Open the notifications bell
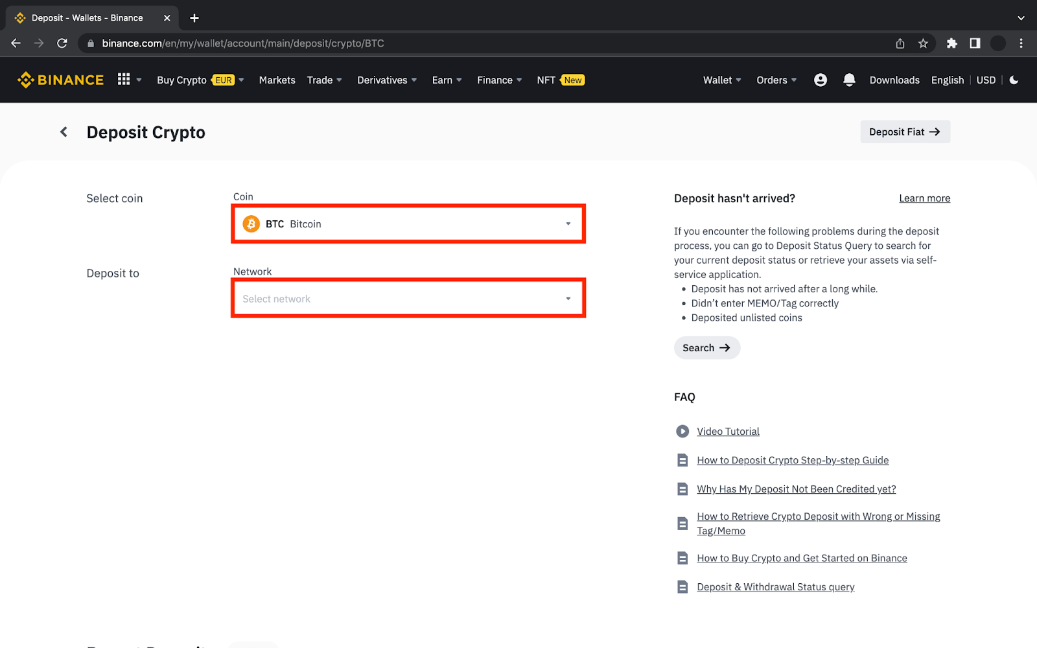The width and height of the screenshot is (1037, 648). [x=849, y=80]
